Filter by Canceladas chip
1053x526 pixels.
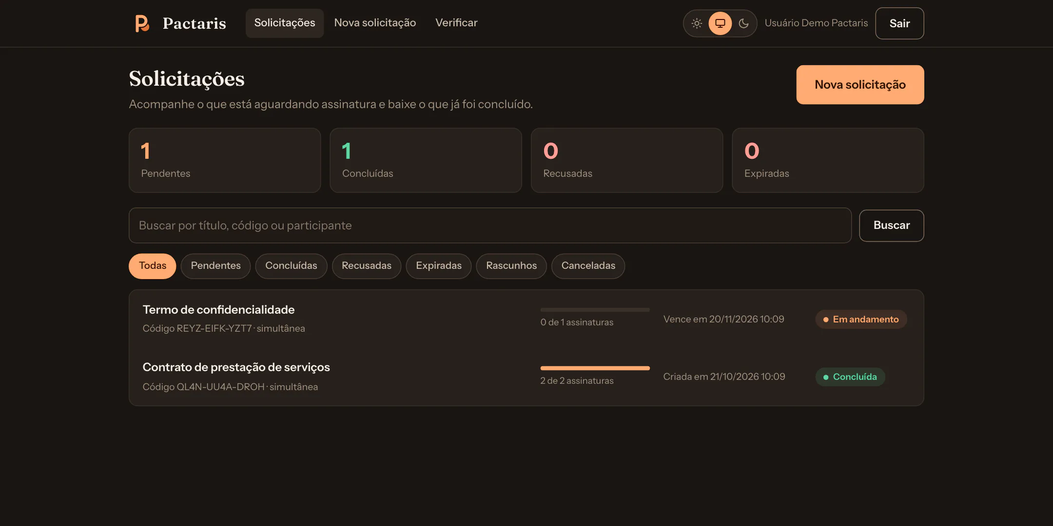(x=588, y=266)
